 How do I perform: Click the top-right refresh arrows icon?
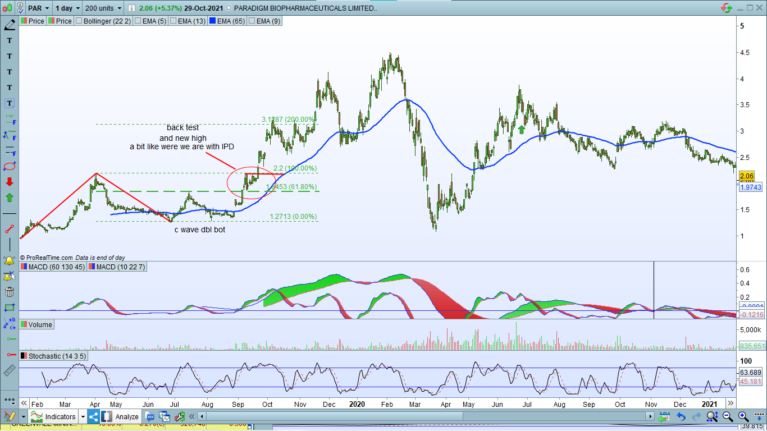click(727, 8)
